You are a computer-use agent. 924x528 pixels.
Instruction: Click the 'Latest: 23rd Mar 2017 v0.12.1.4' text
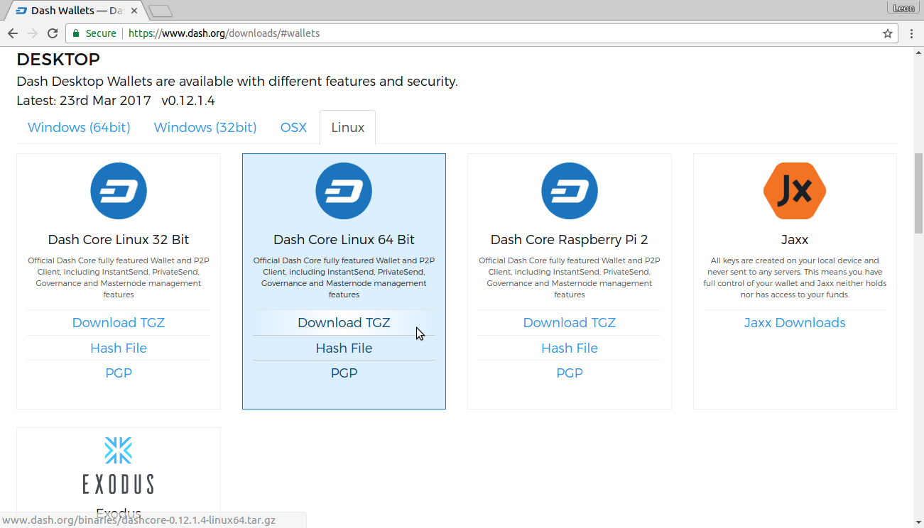point(116,101)
